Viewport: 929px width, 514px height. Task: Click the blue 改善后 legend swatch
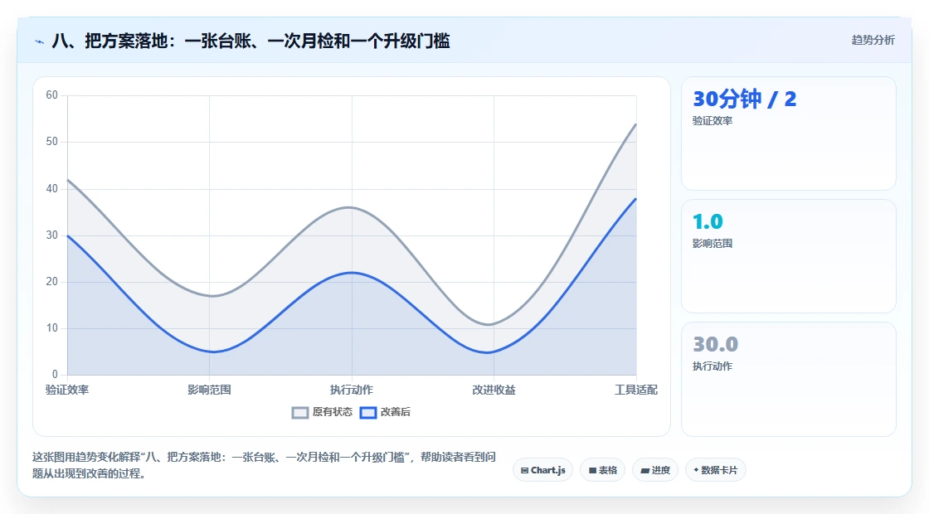coord(368,412)
